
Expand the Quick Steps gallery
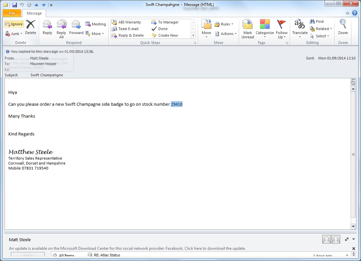point(193,35)
